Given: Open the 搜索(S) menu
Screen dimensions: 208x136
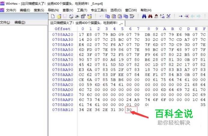Looking at the screenshot, I should (39, 10).
